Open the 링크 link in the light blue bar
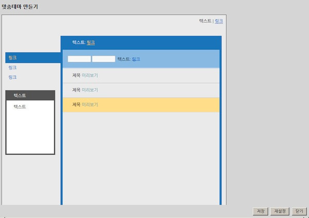309x218 pixels. (x=136, y=59)
